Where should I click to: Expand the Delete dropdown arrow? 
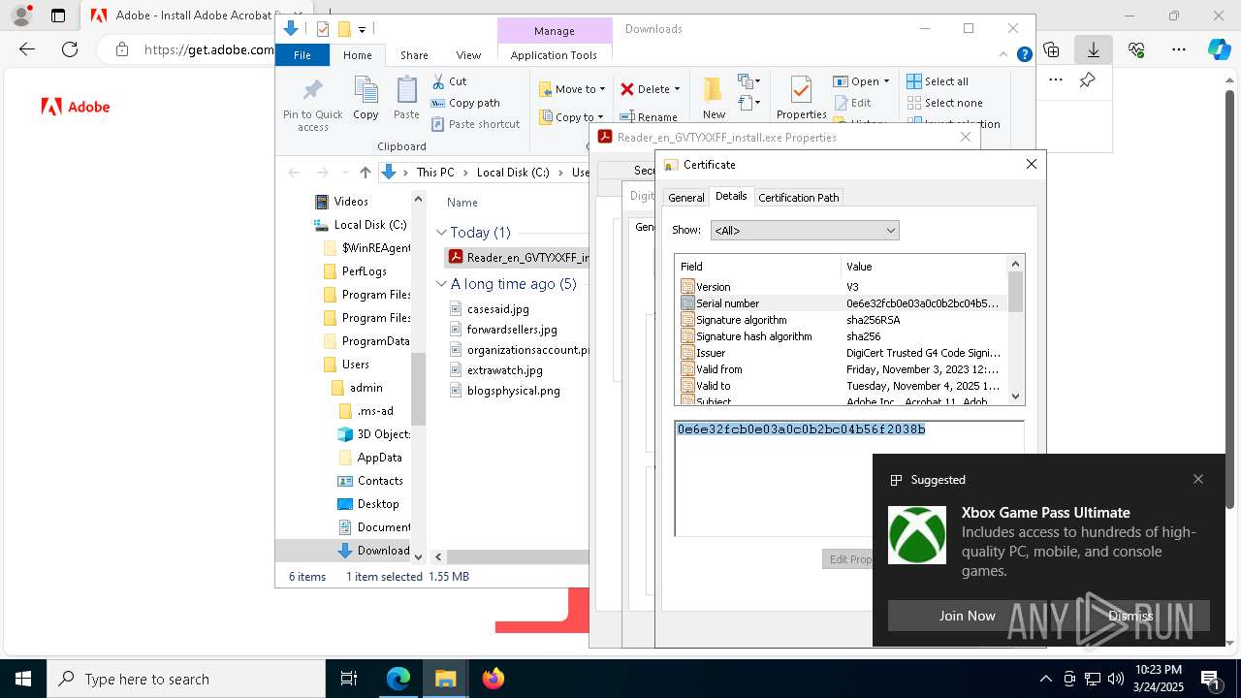coord(677,89)
